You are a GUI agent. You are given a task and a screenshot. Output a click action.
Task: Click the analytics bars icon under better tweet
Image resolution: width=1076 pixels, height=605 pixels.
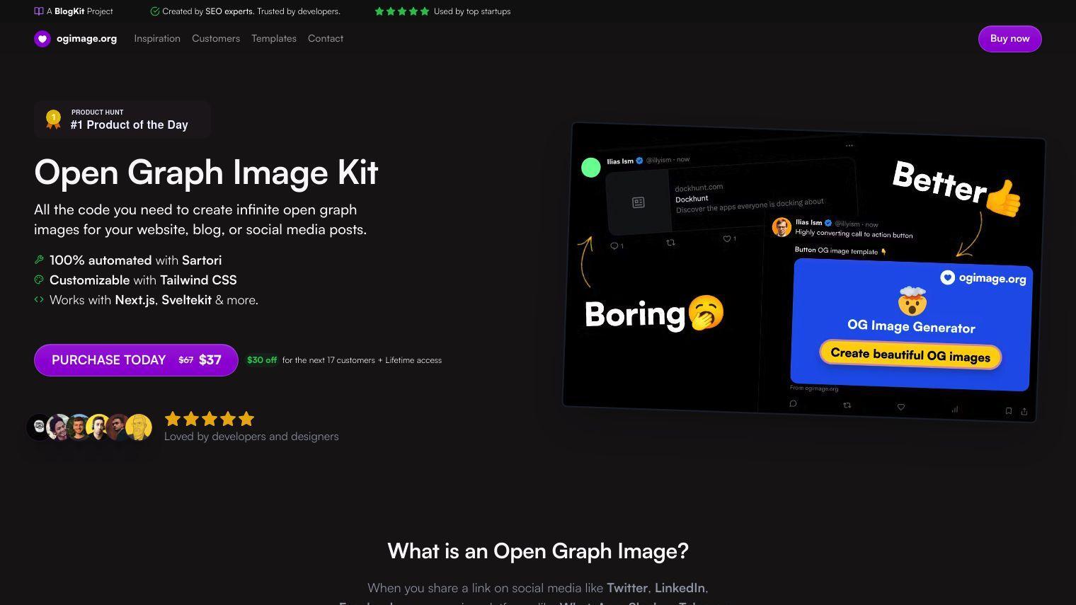955,409
